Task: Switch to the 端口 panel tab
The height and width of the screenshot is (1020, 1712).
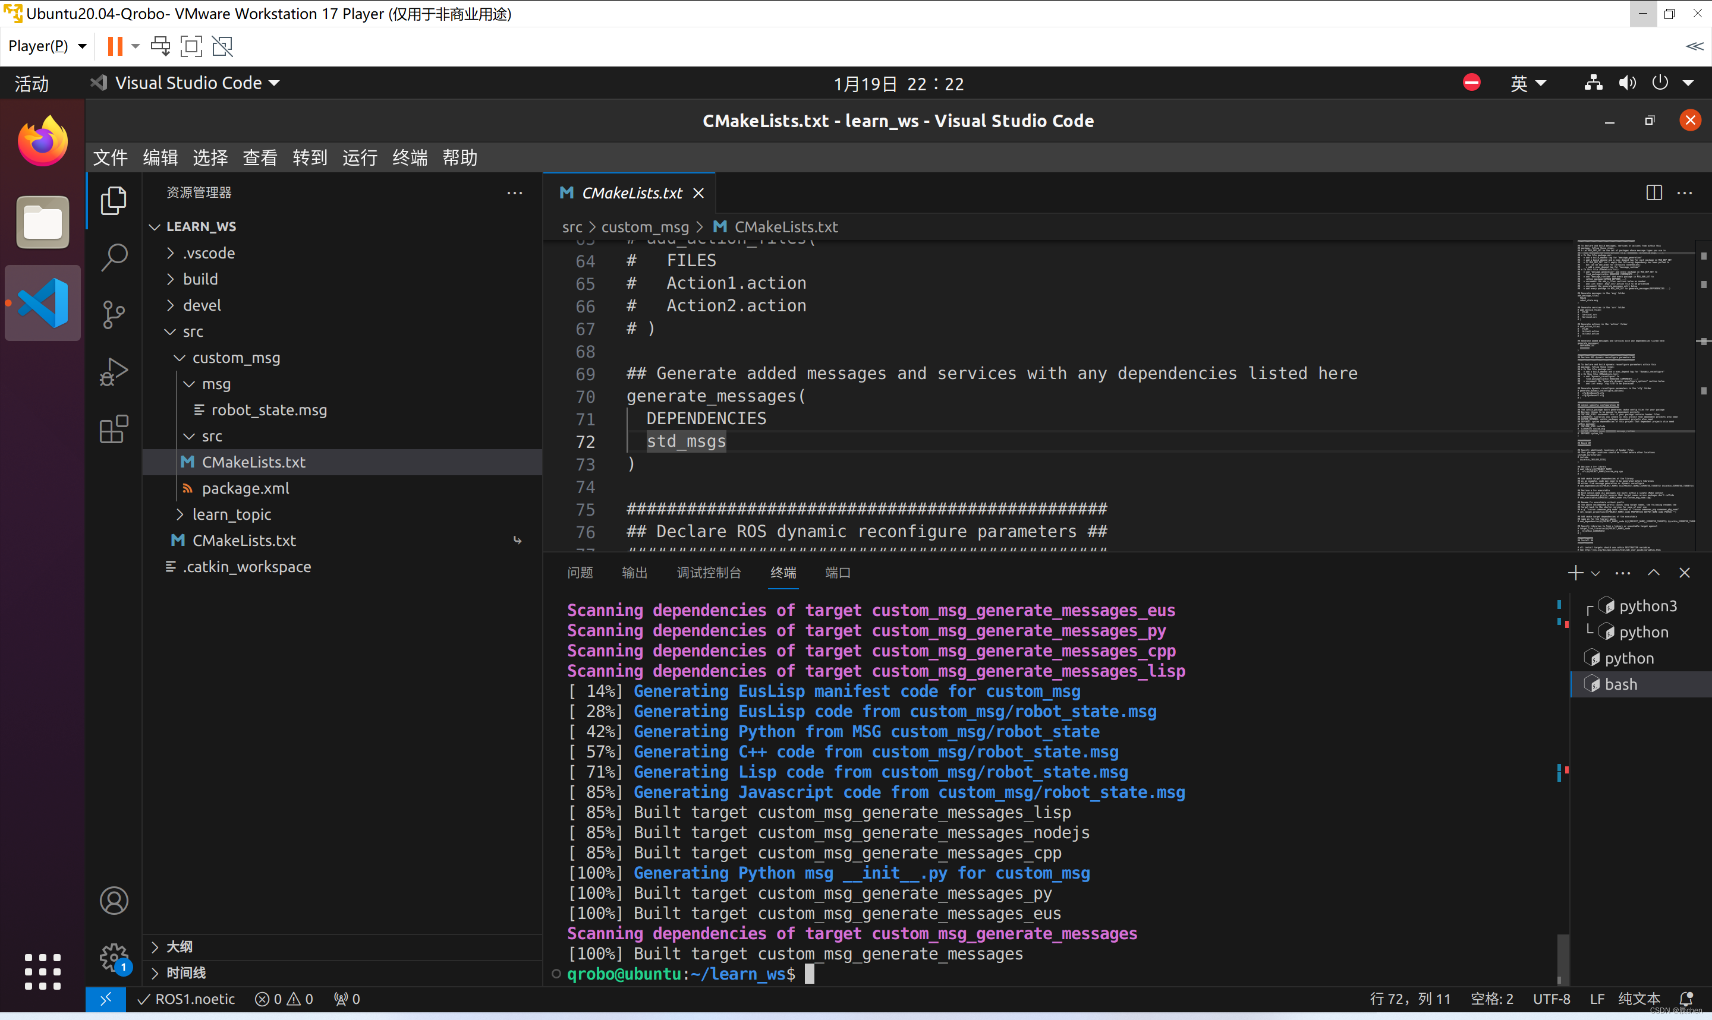Action: [x=838, y=573]
